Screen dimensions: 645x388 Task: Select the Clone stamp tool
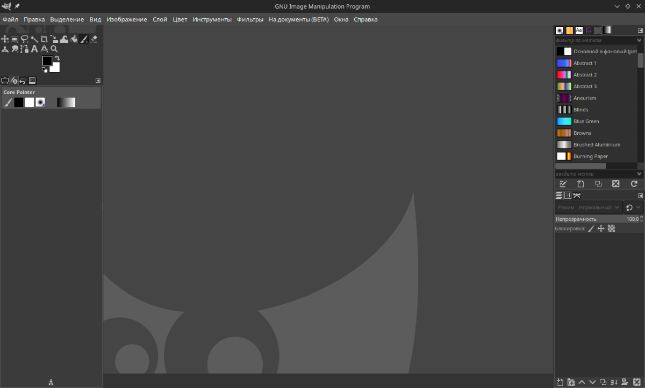pos(5,49)
